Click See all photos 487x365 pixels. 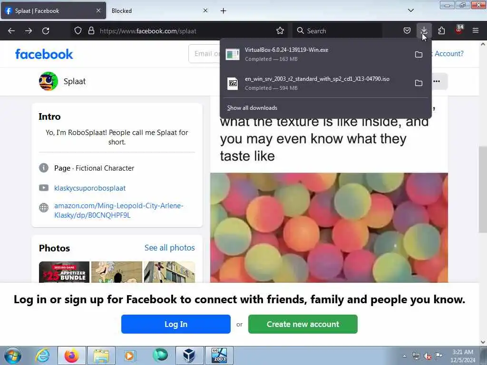click(170, 248)
